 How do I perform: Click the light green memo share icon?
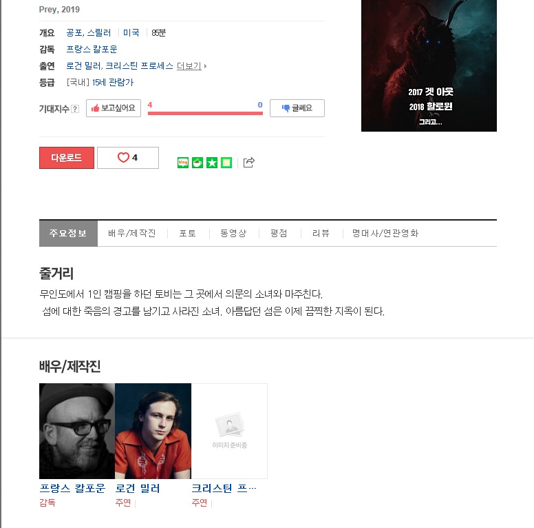tap(226, 163)
